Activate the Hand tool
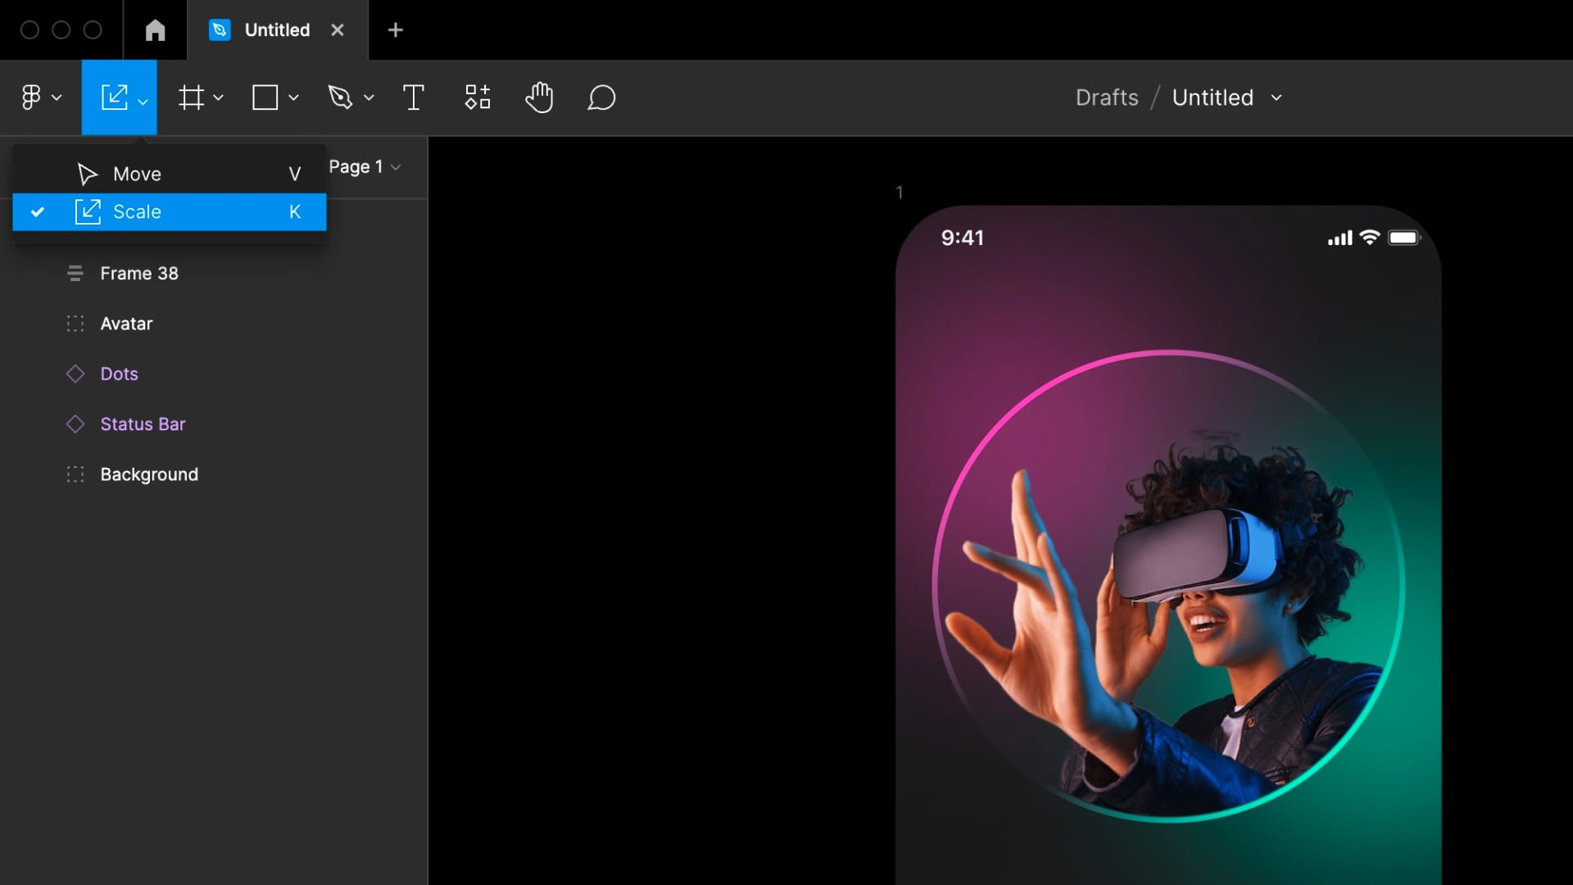Viewport: 1573px width, 885px height. [x=539, y=98]
